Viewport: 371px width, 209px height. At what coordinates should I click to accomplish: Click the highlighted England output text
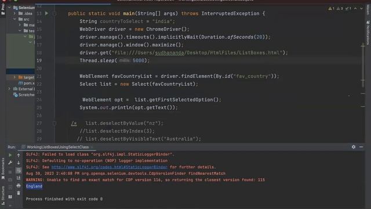34,186
